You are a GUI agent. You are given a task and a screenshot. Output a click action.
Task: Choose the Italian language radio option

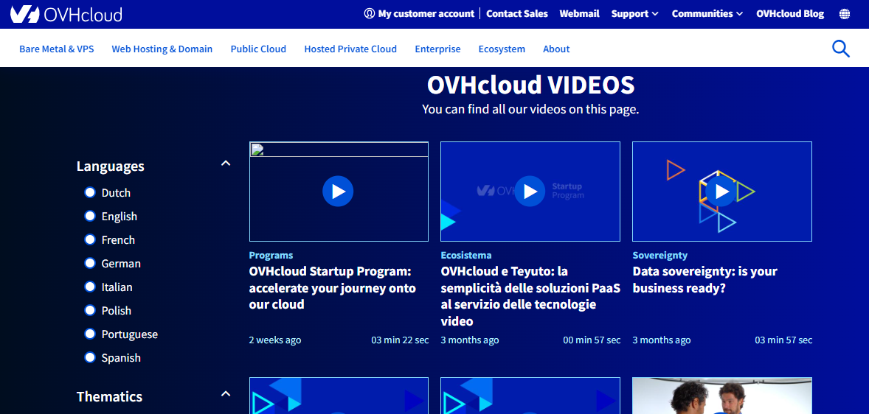pyautogui.click(x=90, y=287)
